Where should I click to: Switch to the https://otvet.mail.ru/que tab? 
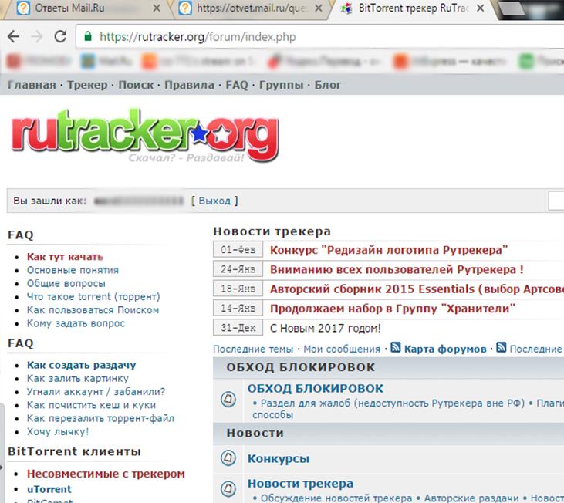[x=251, y=8]
